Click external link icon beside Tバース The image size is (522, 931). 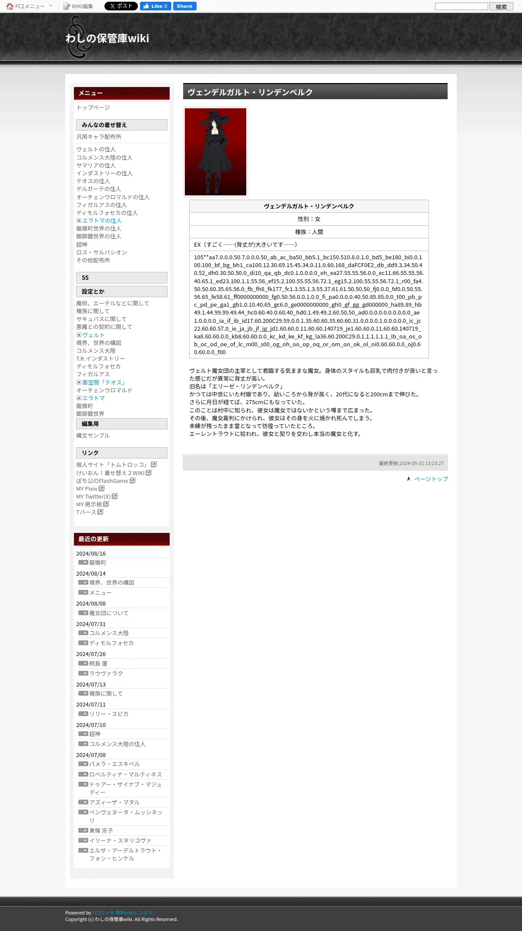coord(100,512)
